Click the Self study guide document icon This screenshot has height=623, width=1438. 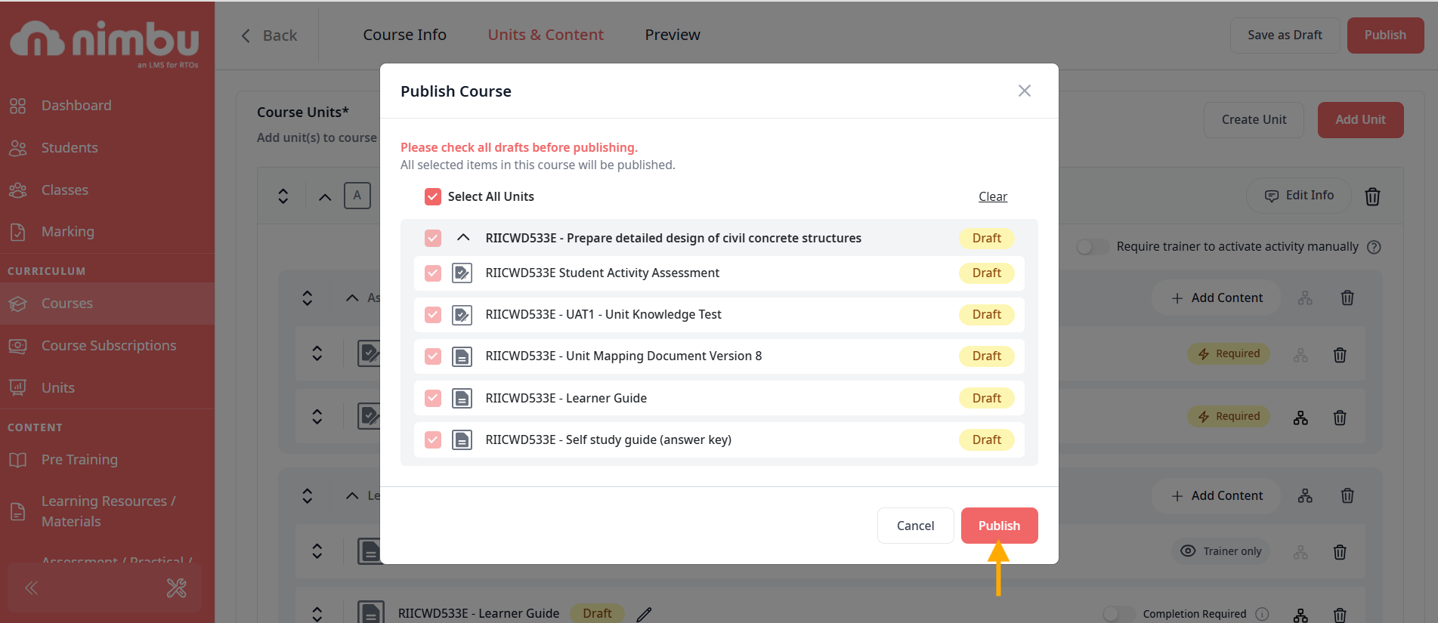[x=462, y=440]
